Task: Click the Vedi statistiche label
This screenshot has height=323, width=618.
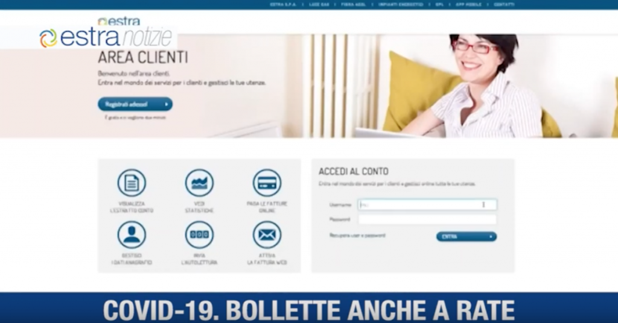Action: click(x=199, y=207)
